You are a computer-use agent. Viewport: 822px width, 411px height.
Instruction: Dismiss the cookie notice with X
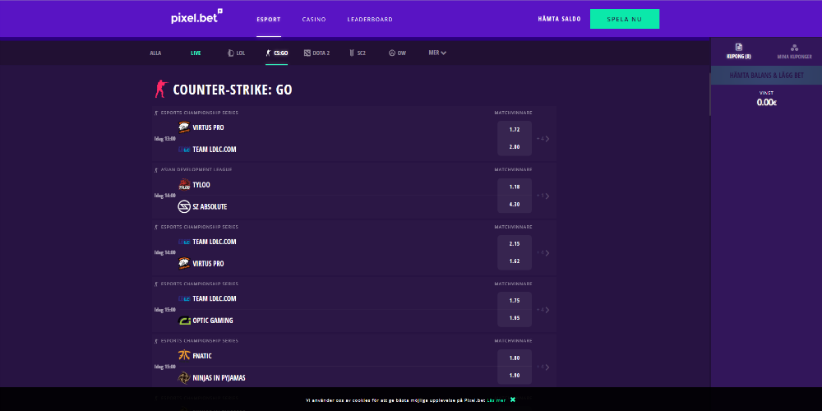(513, 399)
